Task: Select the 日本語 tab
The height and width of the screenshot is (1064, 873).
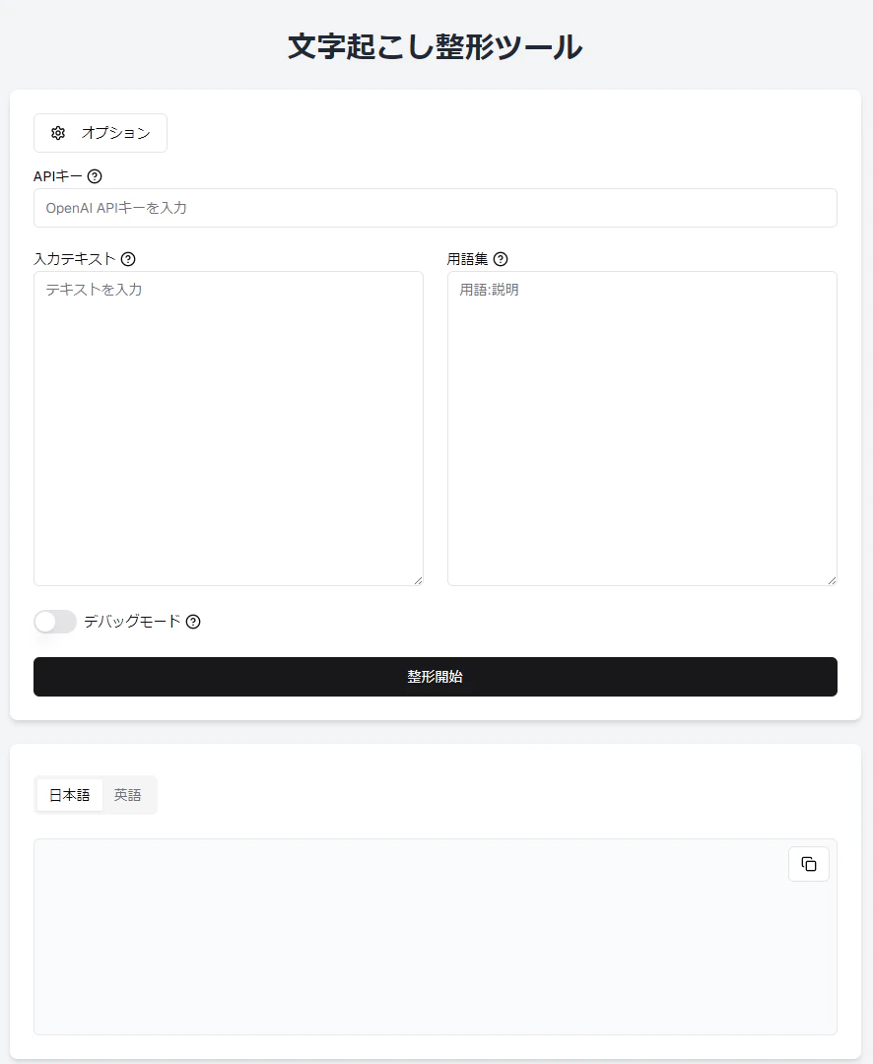Action: pos(70,795)
